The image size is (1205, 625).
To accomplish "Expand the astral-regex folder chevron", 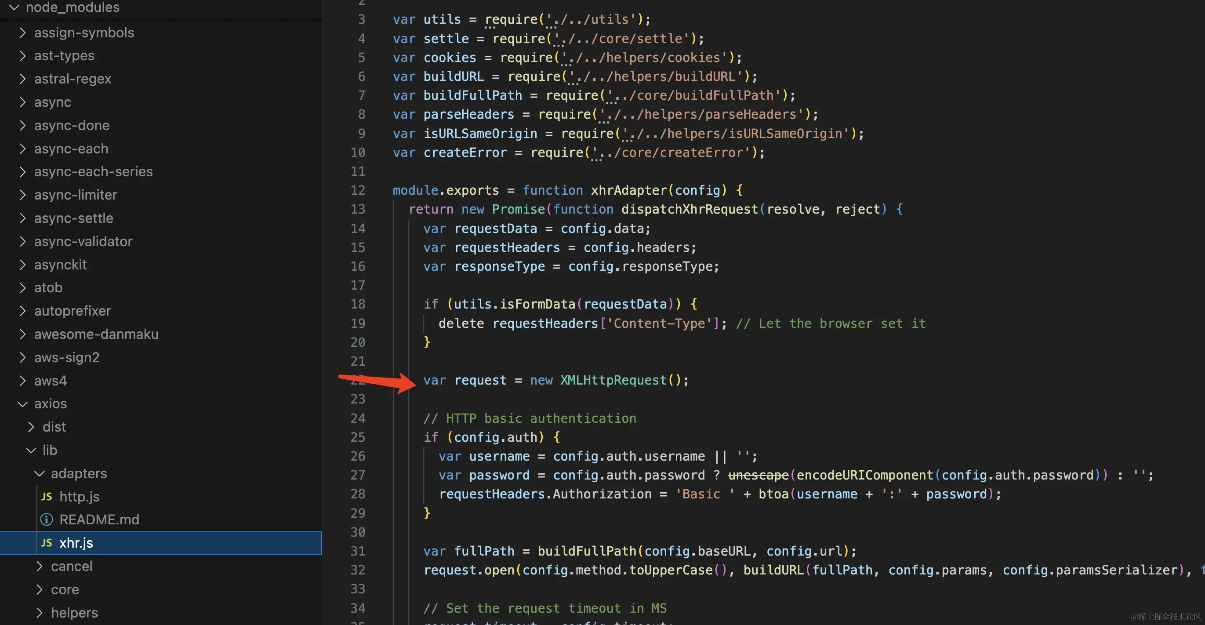I will tap(22, 79).
